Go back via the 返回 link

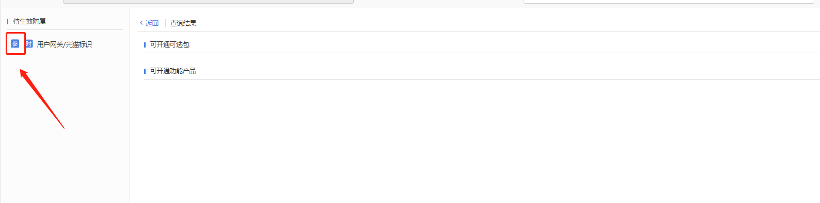click(152, 23)
